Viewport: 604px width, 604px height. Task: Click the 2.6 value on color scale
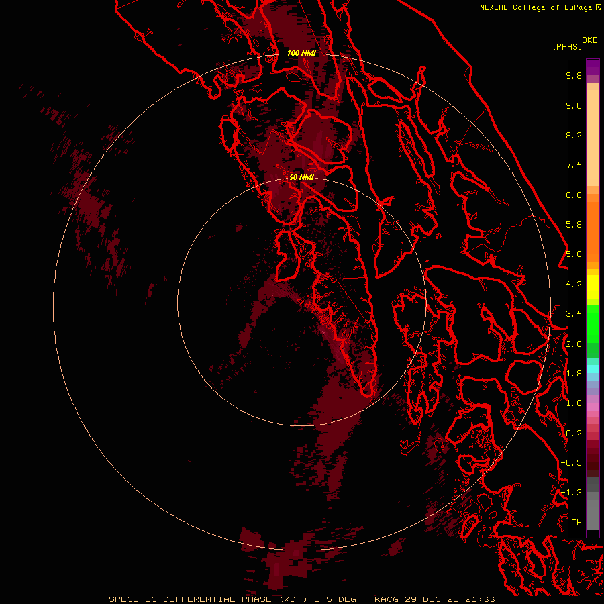tap(574, 344)
